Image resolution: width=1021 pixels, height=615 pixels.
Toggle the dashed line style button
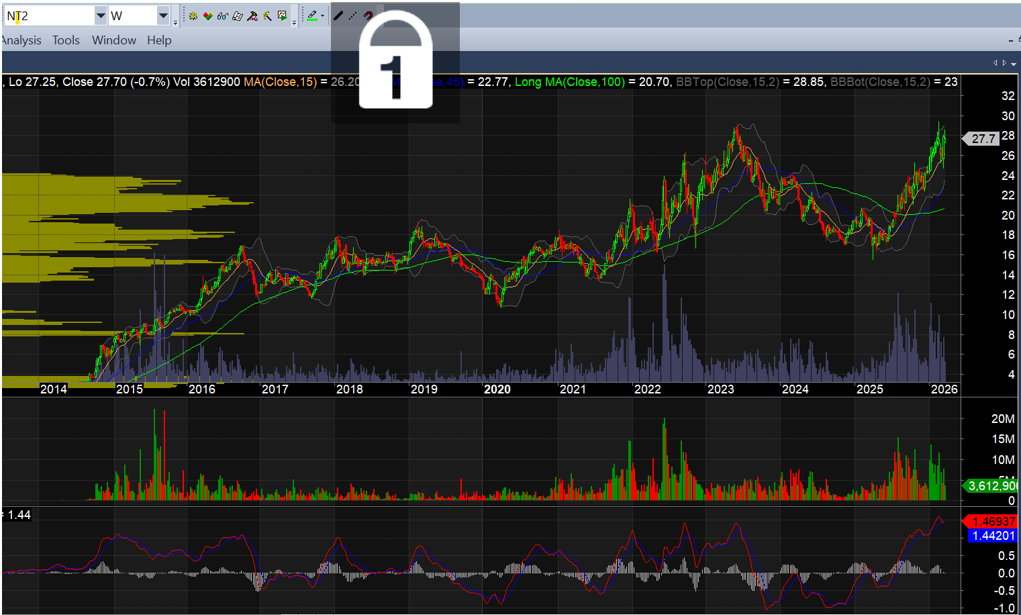353,15
